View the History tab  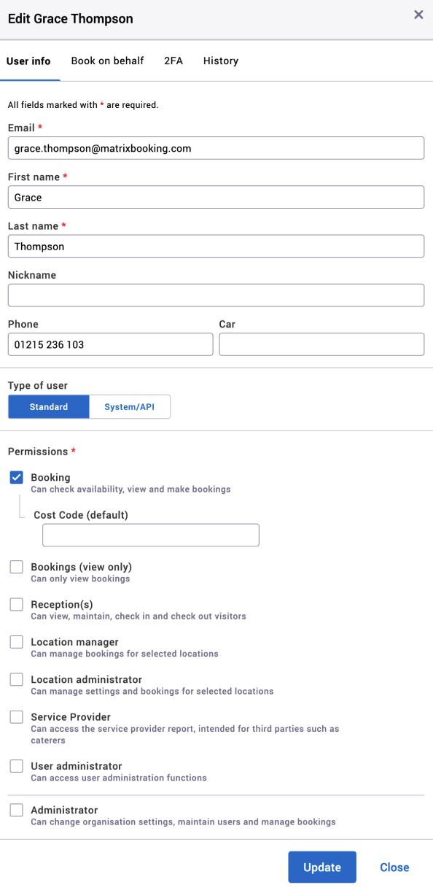pyautogui.click(x=220, y=61)
